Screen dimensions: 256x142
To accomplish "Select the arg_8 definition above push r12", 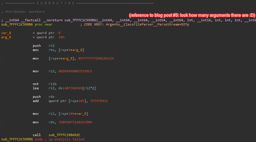I will click(x=6, y=37).
